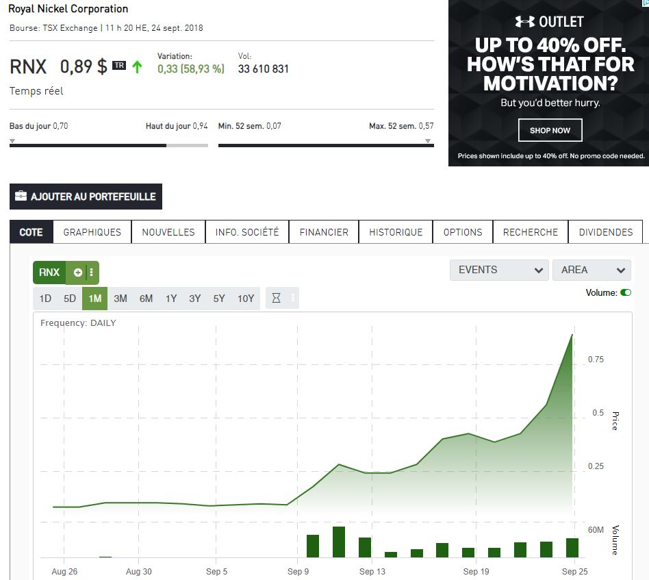Click the briefcase icon on portfolio button
The width and height of the screenshot is (649, 580).
click(x=21, y=196)
